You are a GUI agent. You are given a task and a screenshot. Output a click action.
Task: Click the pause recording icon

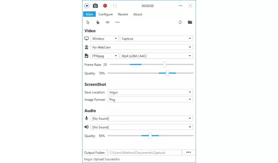(x=115, y=6)
